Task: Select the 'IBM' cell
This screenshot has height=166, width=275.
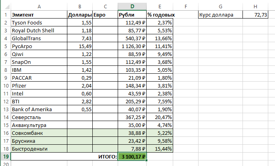Action: pyautogui.click(x=39, y=70)
